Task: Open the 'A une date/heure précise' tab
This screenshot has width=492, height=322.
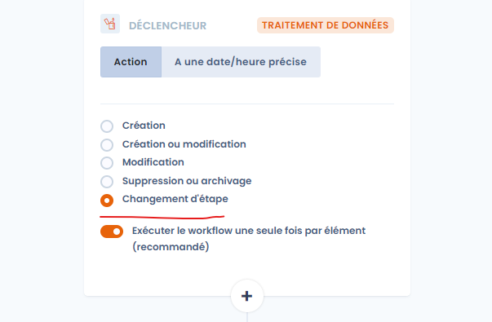Action: [x=241, y=62]
